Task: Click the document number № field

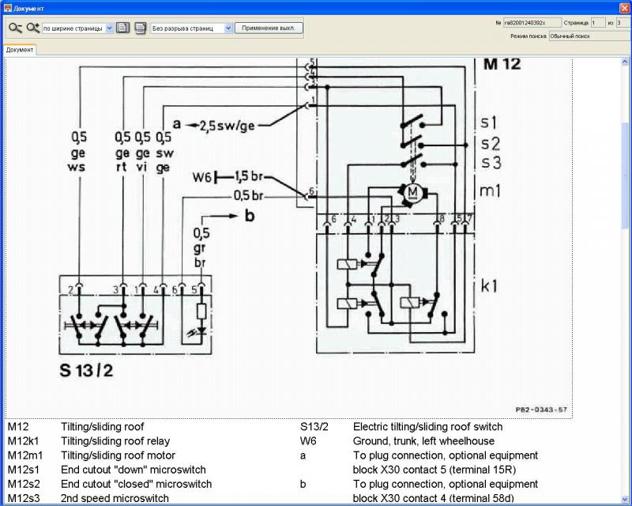Action: pyautogui.click(x=531, y=23)
